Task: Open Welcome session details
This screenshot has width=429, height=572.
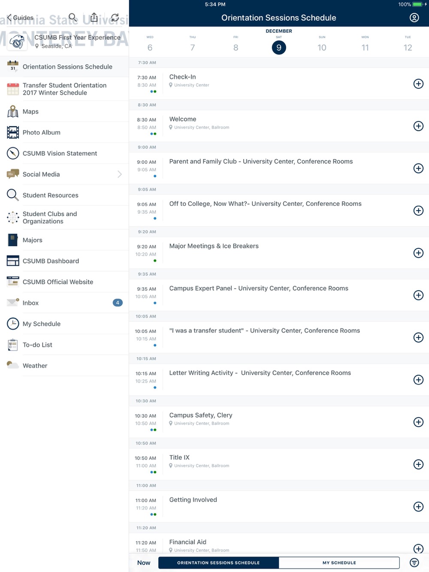Action: click(x=279, y=126)
